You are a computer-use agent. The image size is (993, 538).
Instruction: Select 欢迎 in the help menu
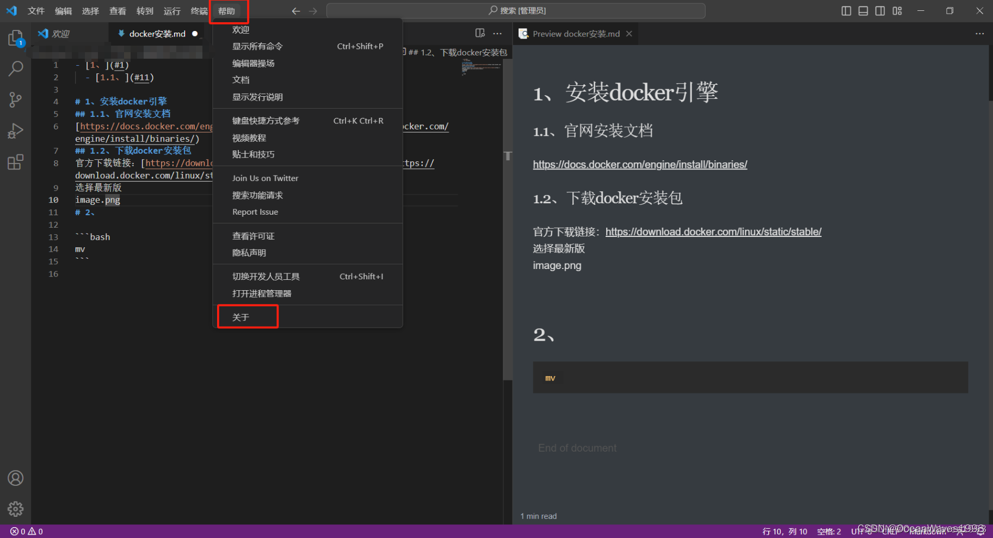(x=307, y=29)
